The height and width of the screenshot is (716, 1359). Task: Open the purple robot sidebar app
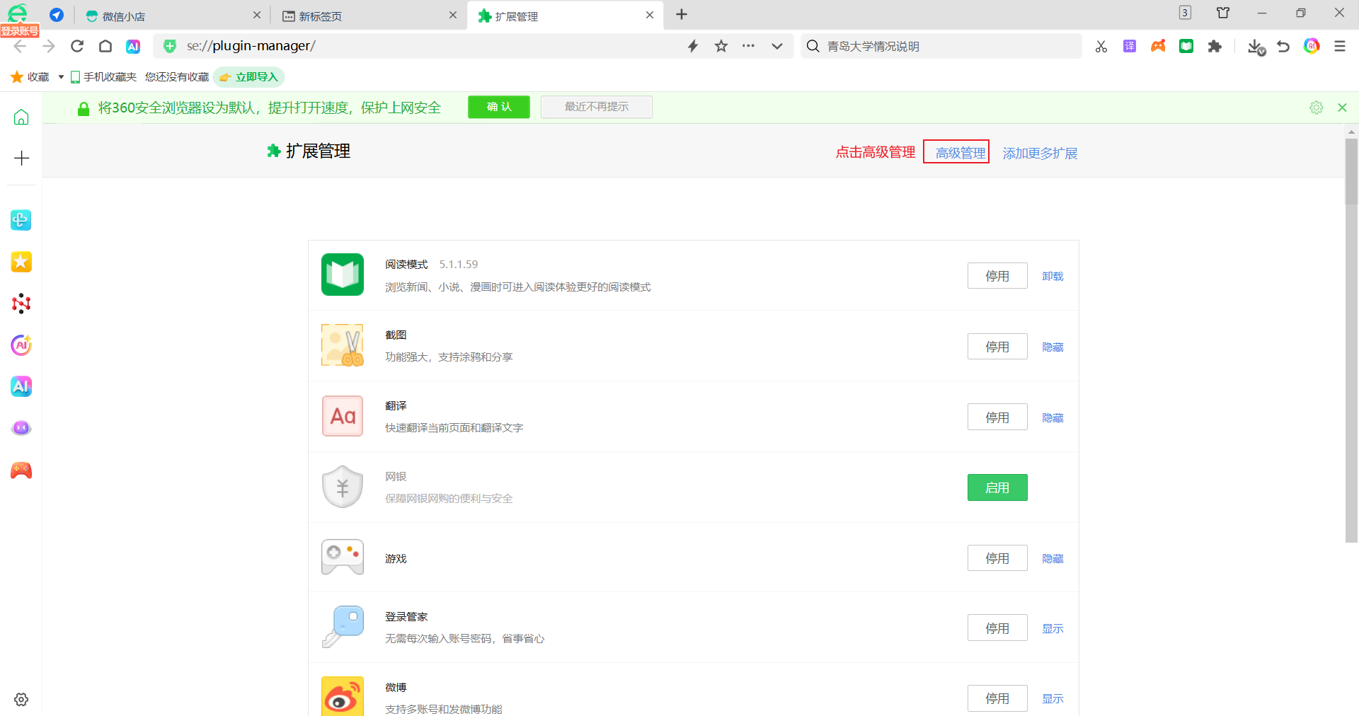pyautogui.click(x=21, y=428)
